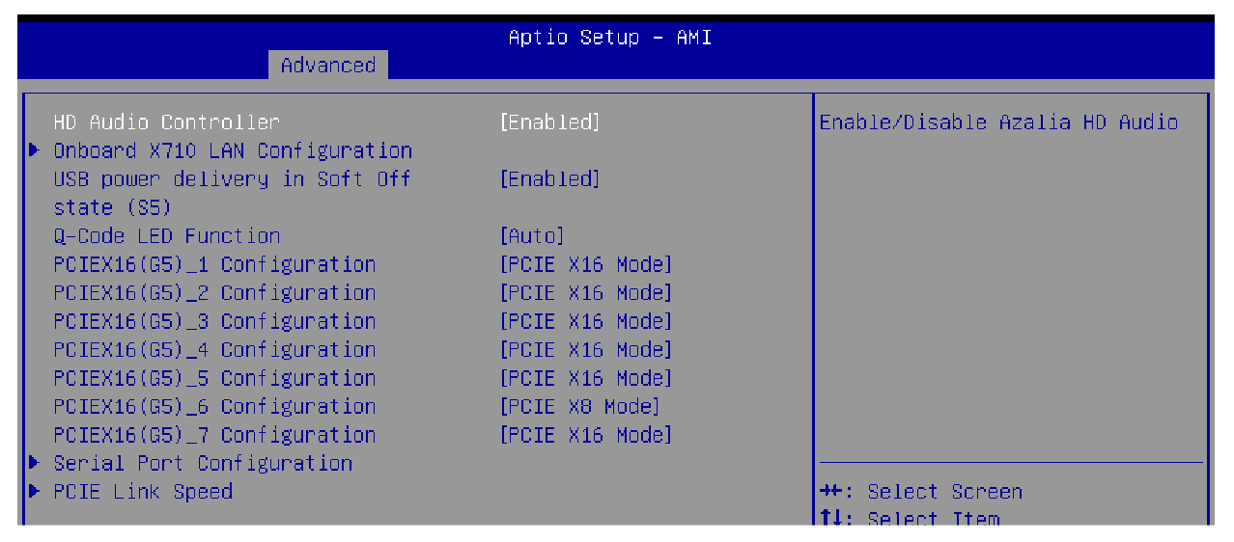This screenshot has height=542, width=1234.
Task: Highlight the PCIEX16(G5)_2 Configuration label
Action: click(214, 293)
